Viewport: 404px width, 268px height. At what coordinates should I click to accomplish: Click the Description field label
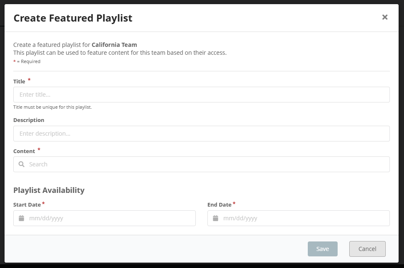pyautogui.click(x=29, y=120)
